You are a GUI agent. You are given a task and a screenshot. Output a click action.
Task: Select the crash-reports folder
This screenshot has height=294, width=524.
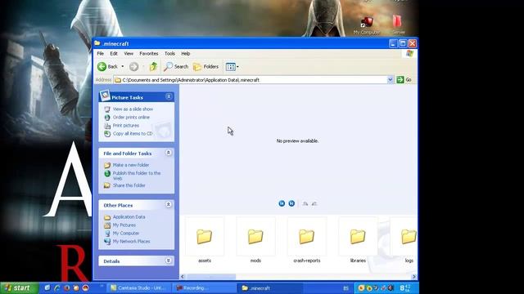pos(307,241)
